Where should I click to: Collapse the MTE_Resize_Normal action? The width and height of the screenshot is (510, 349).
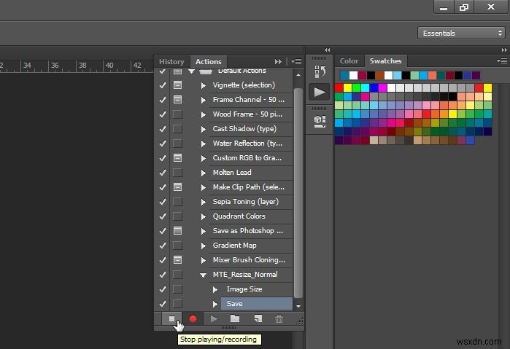click(204, 275)
